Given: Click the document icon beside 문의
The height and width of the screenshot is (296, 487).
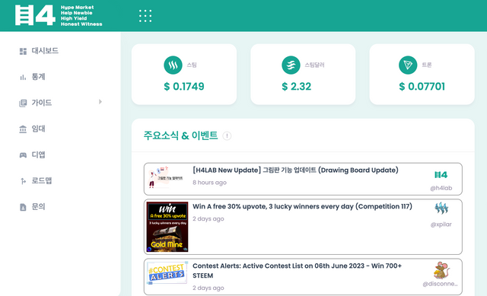Looking at the screenshot, I should click(23, 207).
